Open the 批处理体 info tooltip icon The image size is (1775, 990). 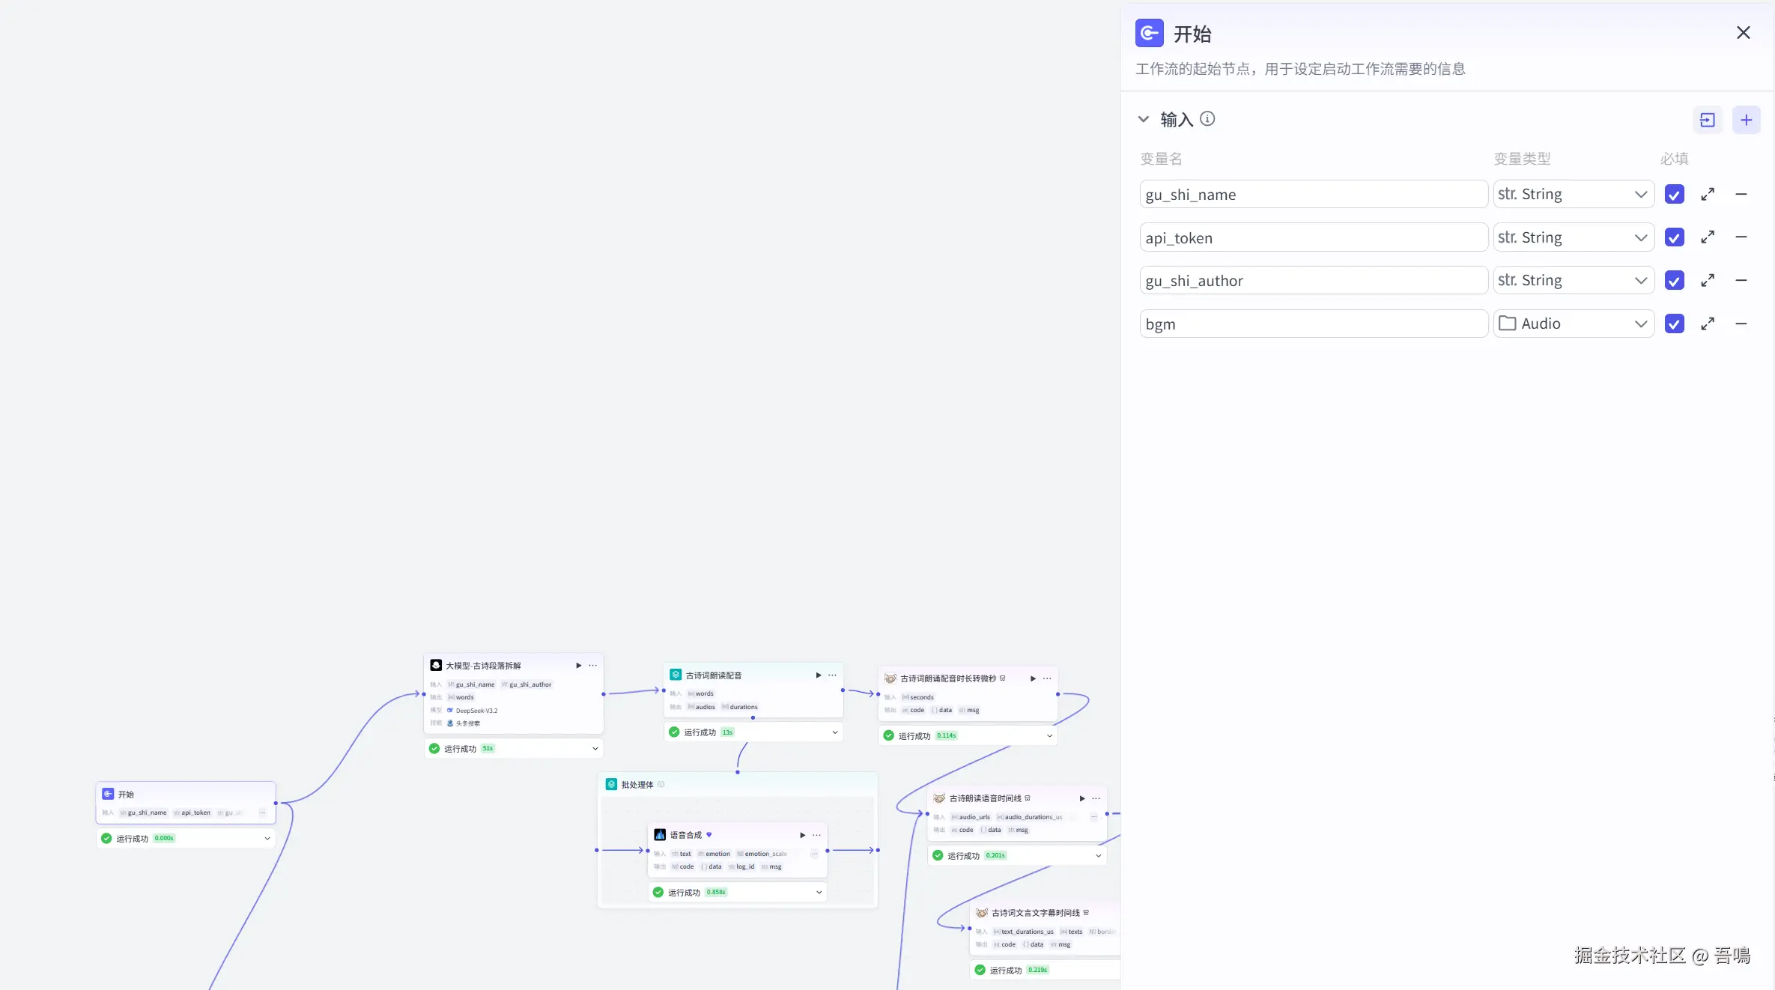coord(661,784)
